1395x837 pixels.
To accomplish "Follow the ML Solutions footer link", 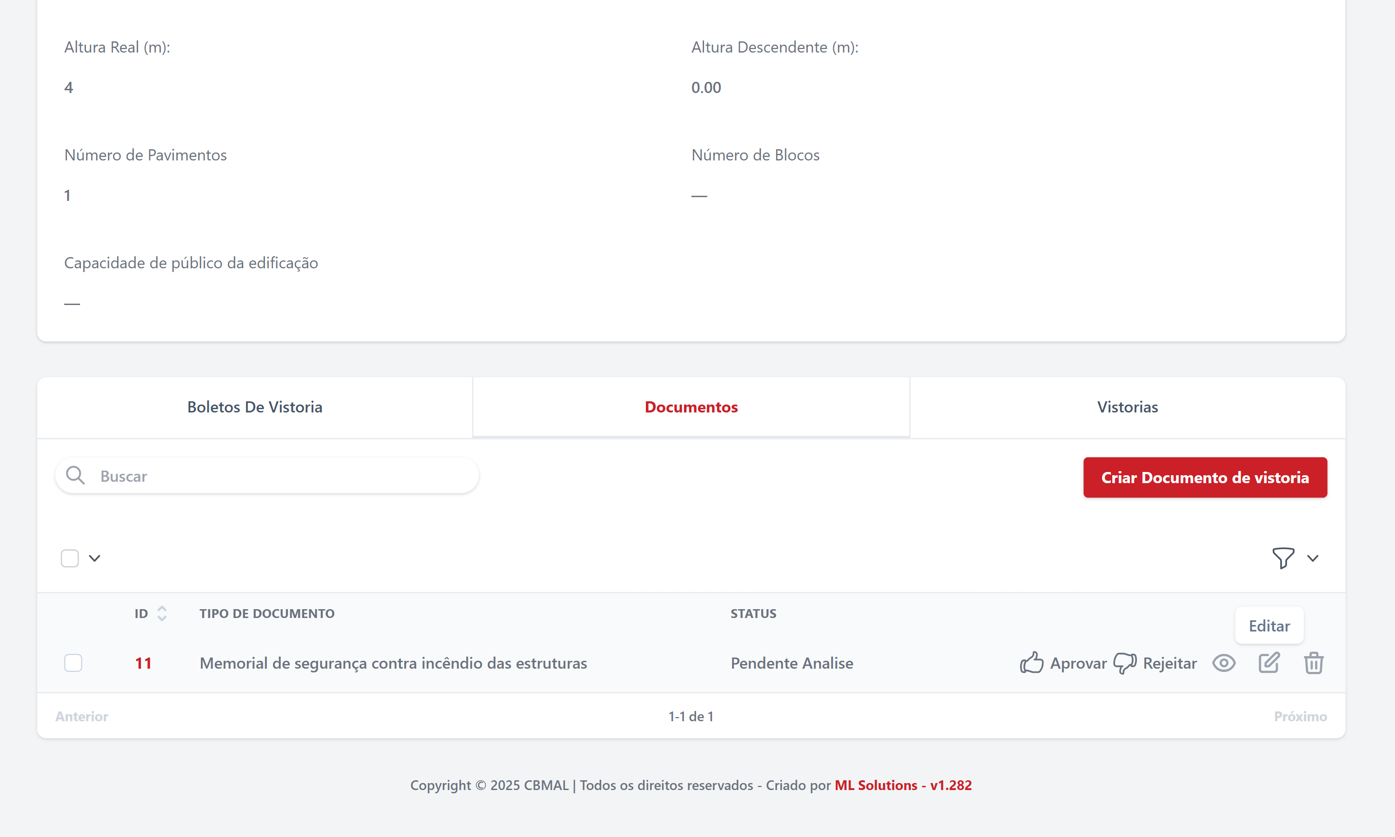I will [x=875, y=785].
